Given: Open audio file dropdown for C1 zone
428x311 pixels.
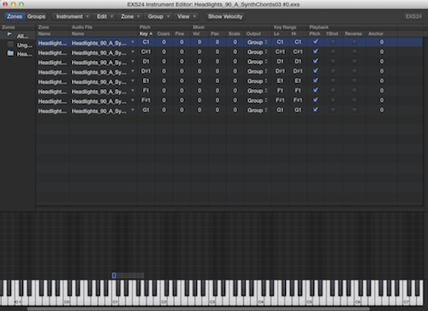Looking at the screenshot, I should coord(133,42).
